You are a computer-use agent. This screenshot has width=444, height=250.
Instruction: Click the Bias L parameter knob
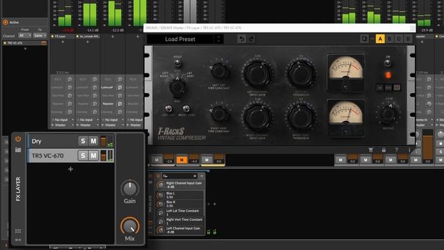tap(160, 195)
